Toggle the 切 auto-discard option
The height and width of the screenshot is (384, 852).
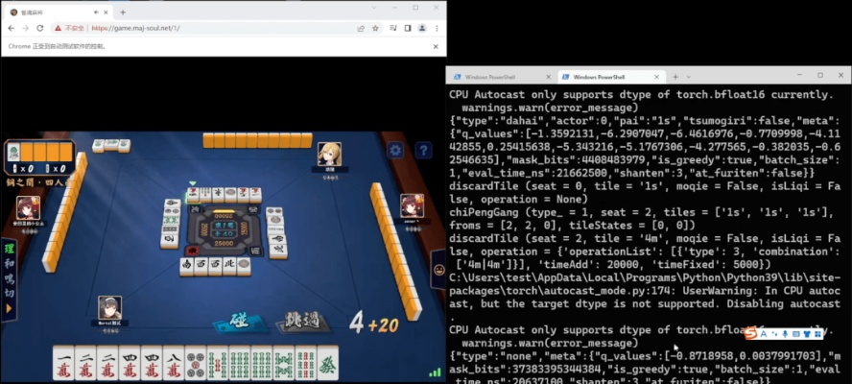point(10,292)
